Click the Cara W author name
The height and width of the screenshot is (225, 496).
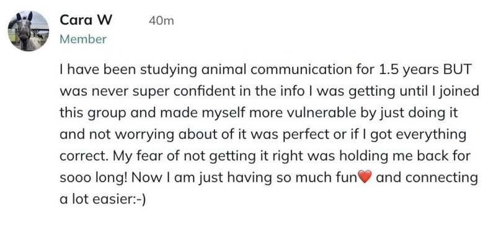(x=86, y=21)
